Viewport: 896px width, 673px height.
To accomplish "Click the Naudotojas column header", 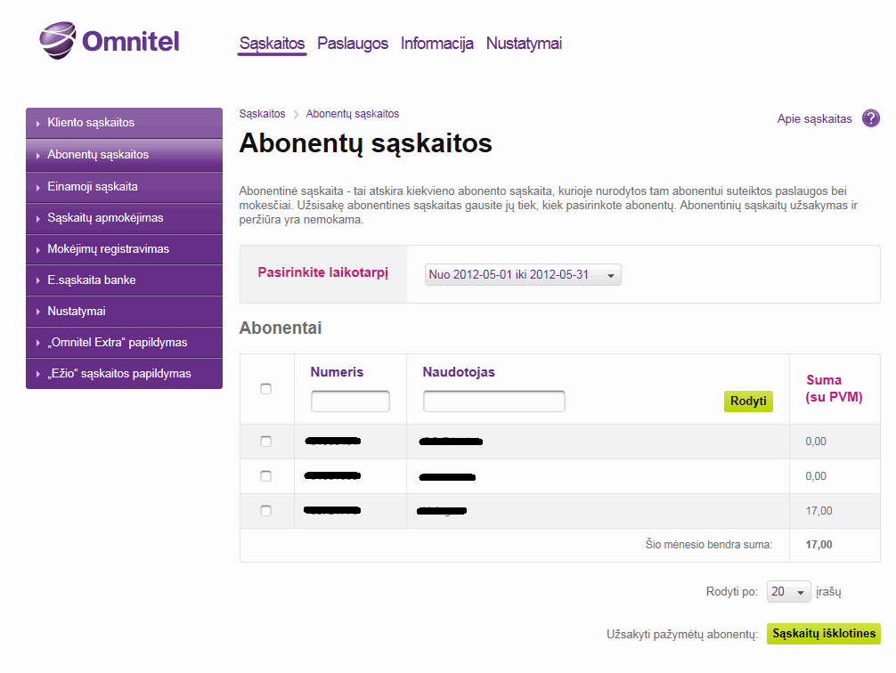I will tap(459, 372).
